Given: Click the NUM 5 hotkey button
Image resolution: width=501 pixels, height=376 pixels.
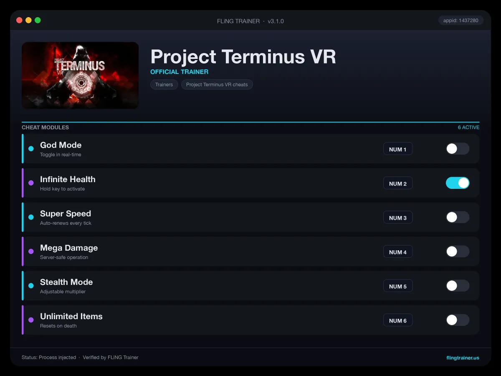Looking at the screenshot, I should point(398,286).
